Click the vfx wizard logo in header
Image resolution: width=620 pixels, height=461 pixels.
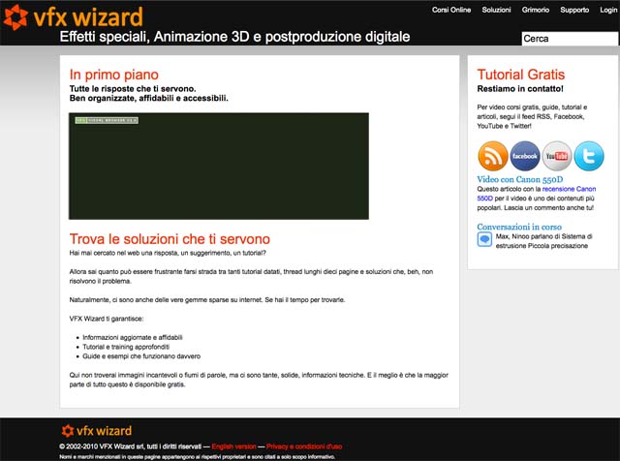(74, 17)
